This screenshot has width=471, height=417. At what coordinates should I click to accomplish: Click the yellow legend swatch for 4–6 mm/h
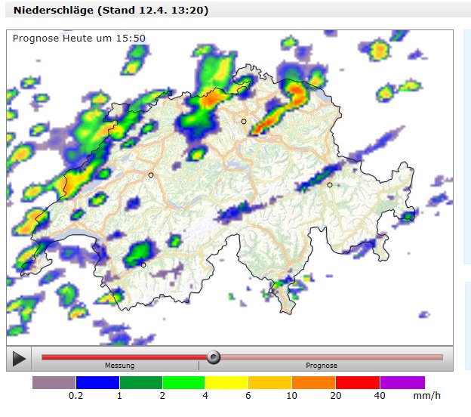[x=226, y=382]
